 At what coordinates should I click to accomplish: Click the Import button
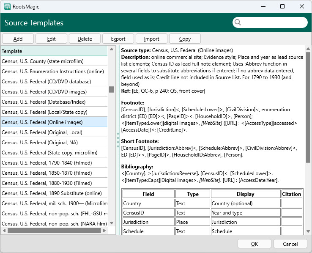pyautogui.click(x=151, y=38)
